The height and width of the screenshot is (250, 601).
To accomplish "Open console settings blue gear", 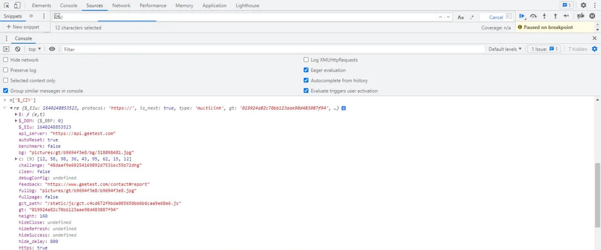I will 594,49.
